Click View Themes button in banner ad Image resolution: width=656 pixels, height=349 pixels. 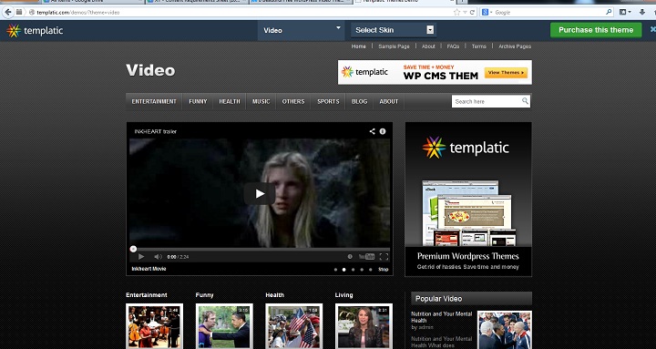point(506,73)
